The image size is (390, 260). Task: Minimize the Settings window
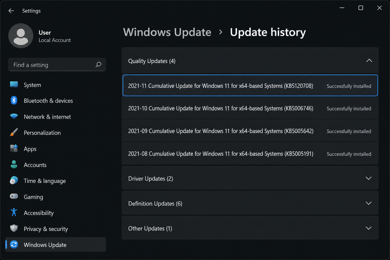pos(342,8)
